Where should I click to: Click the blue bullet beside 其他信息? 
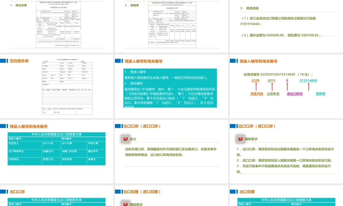click(241, 7)
